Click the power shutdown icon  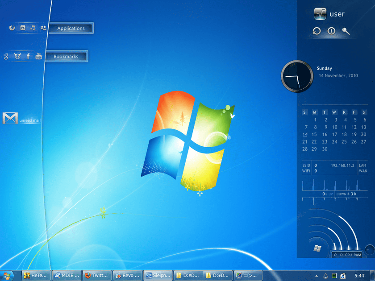[x=331, y=31]
